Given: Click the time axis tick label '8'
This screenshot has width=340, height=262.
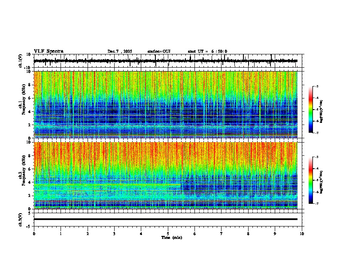Looking at the screenshot, I should [248, 234].
